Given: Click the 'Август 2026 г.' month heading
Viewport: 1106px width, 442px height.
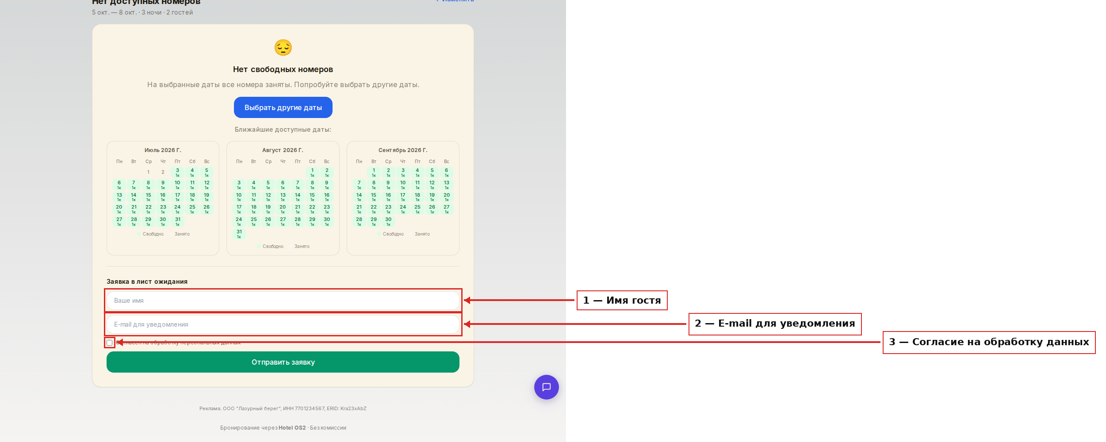Looking at the screenshot, I should tap(283, 150).
